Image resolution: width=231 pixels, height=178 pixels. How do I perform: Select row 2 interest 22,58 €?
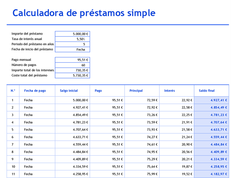coord(177,107)
